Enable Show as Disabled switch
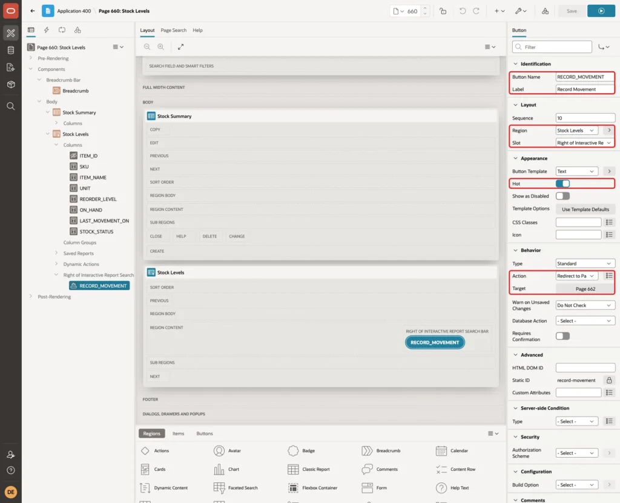 [562, 196]
